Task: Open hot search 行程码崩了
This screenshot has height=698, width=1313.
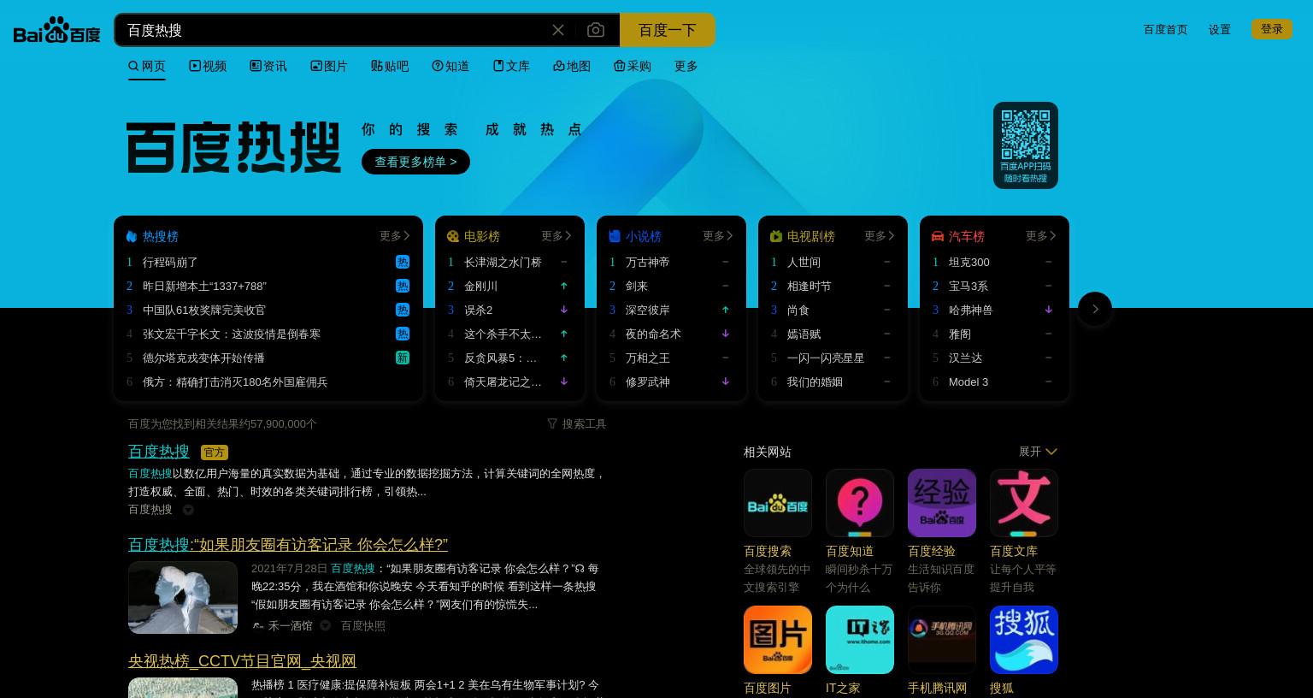Action: tap(170, 262)
